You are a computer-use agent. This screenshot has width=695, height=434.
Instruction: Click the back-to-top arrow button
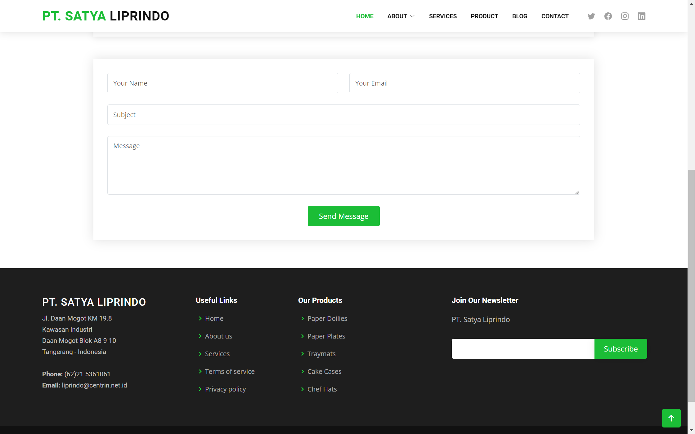671,418
